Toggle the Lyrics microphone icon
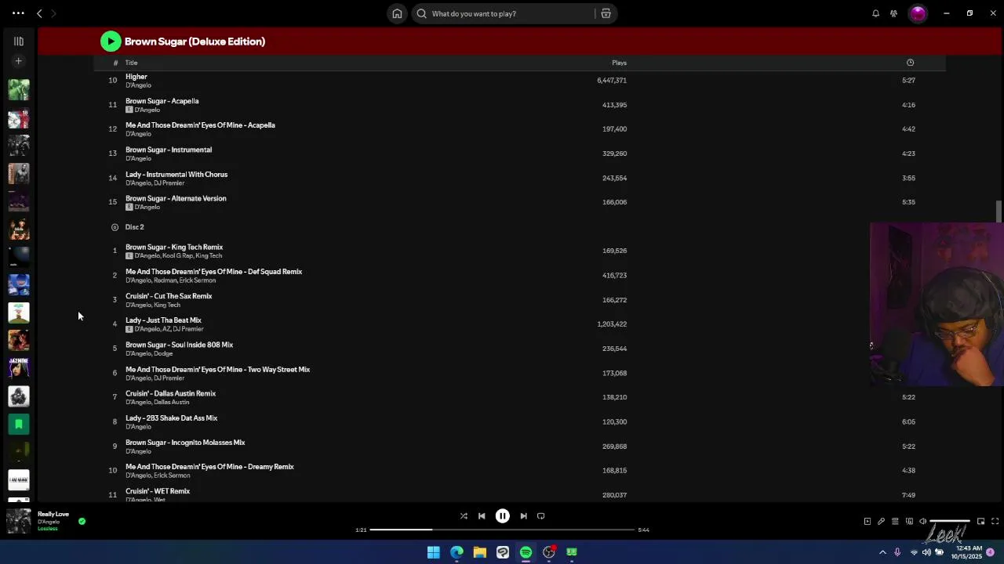The width and height of the screenshot is (1004, 564). pyautogui.click(x=881, y=522)
